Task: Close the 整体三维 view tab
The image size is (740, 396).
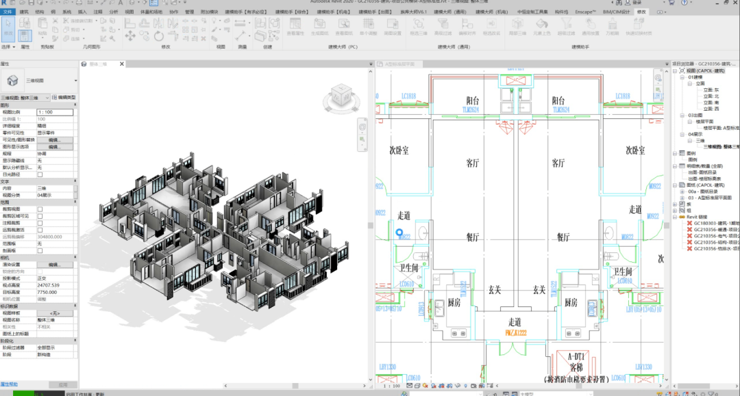Action: point(122,64)
